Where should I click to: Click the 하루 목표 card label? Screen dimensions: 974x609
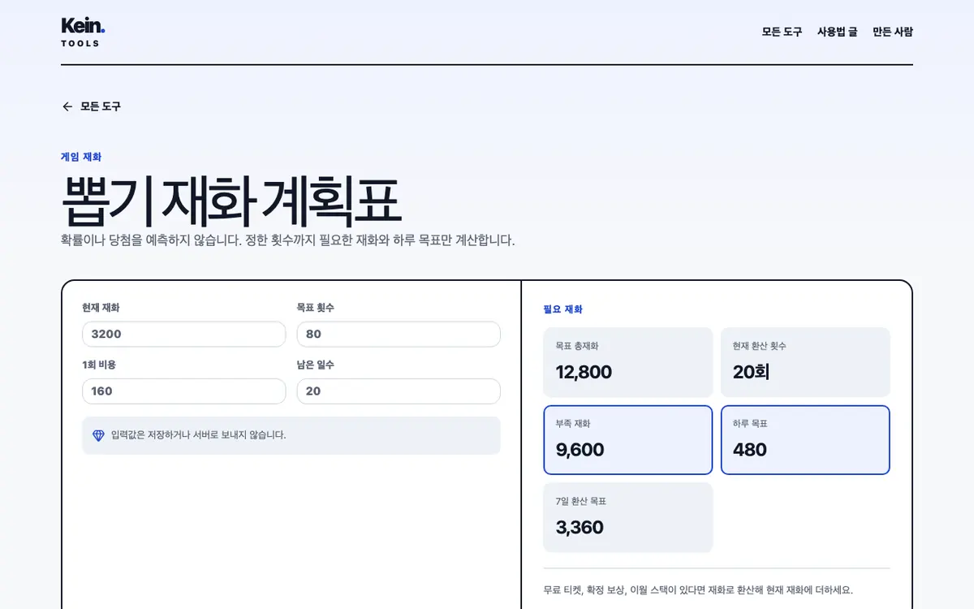click(750, 424)
